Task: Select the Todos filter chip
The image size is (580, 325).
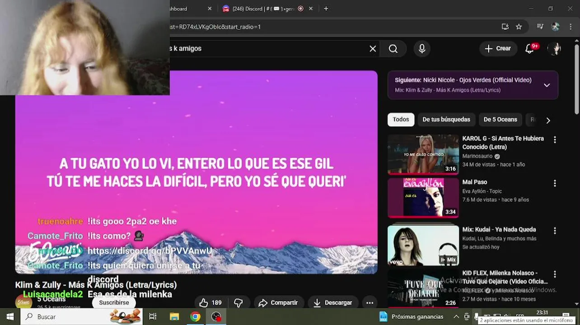Action: click(x=401, y=120)
